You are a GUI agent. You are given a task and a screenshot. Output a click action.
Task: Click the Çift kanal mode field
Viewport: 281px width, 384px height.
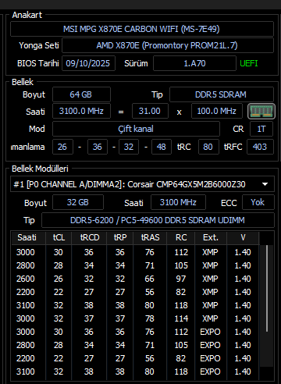pyautogui.click(x=136, y=129)
